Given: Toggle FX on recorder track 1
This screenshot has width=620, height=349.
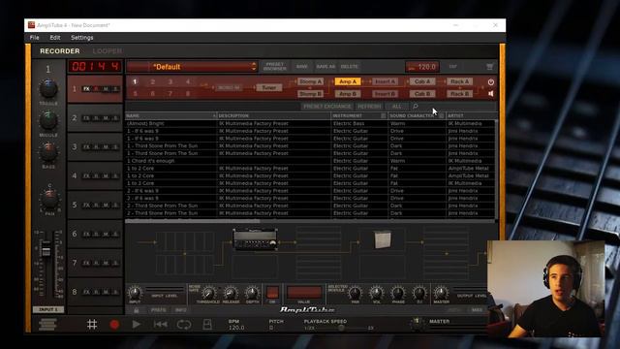Looking at the screenshot, I should (x=86, y=89).
